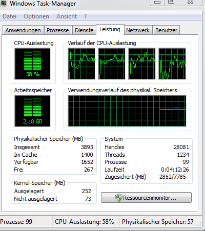205x231 pixels.
Task: Click the CPU-Auslastung 58 % gauge
Action: (32, 64)
